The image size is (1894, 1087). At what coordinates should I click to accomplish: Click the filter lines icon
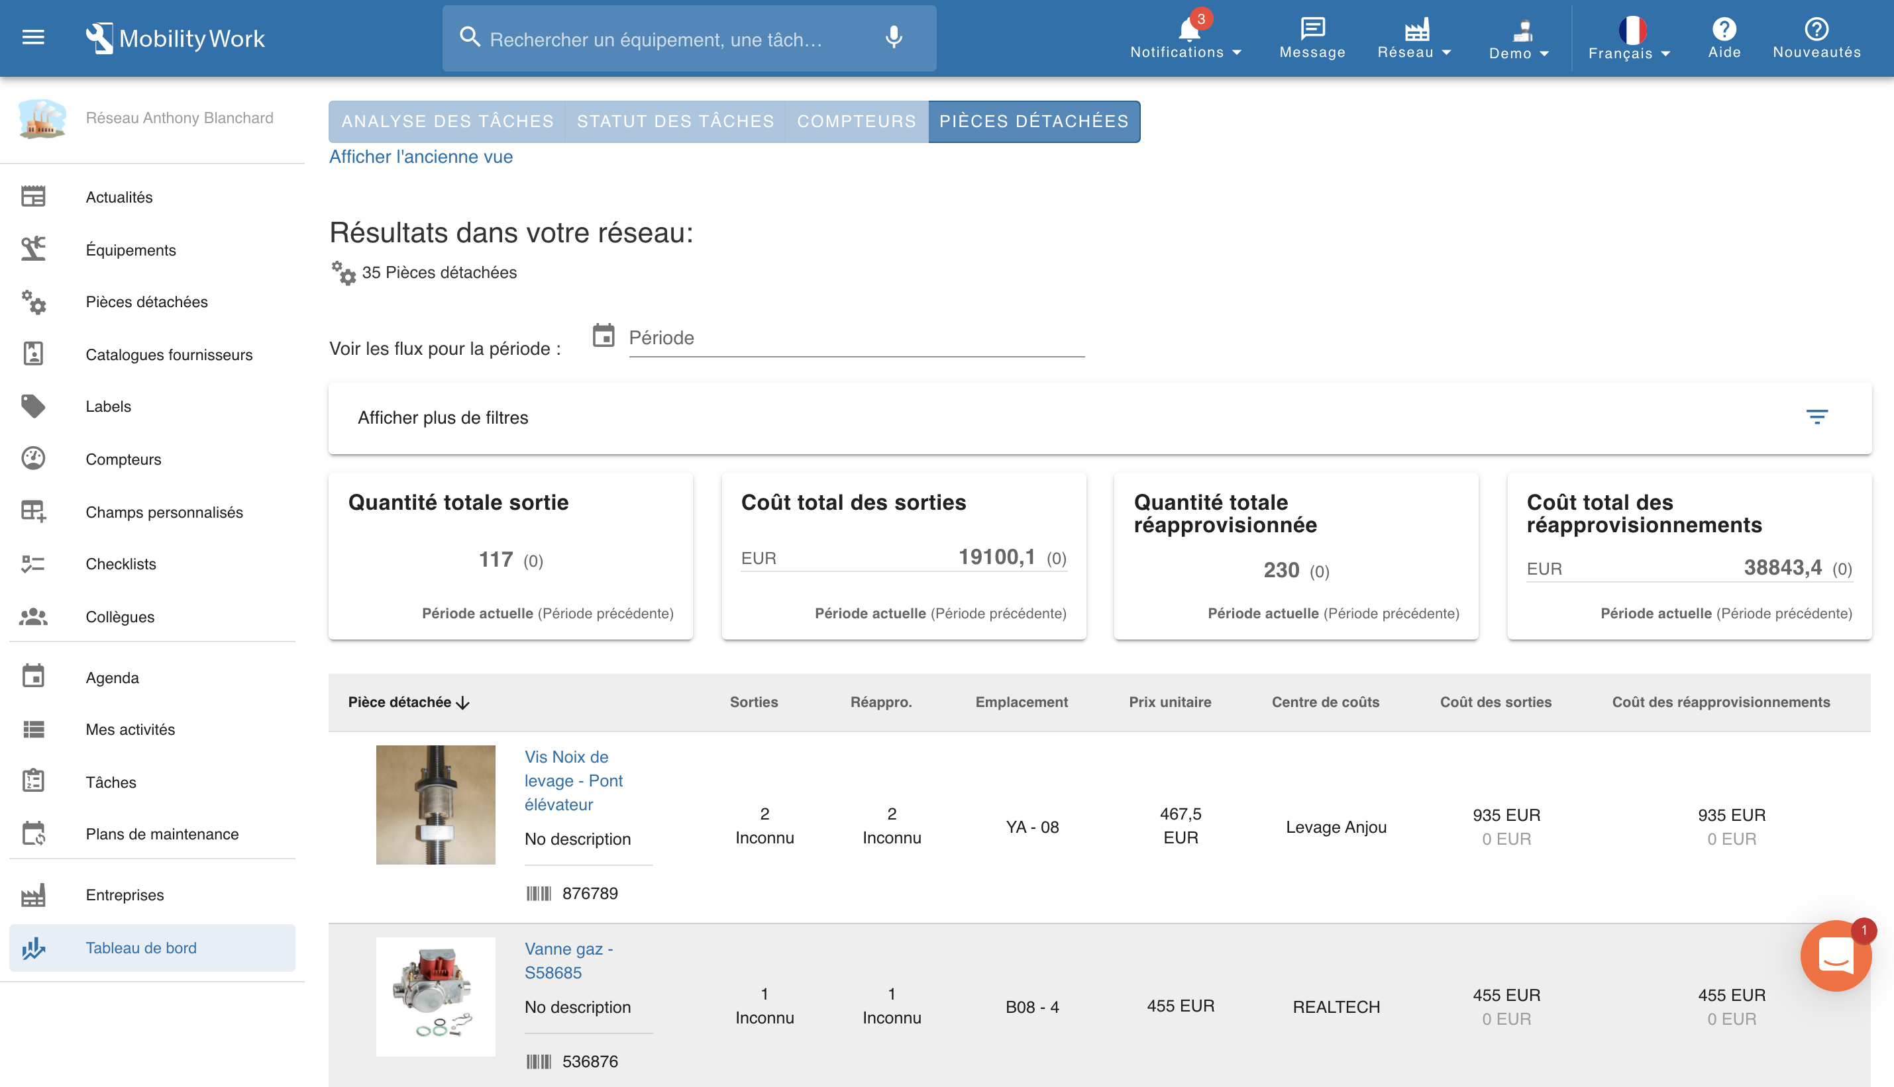tap(1816, 416)
